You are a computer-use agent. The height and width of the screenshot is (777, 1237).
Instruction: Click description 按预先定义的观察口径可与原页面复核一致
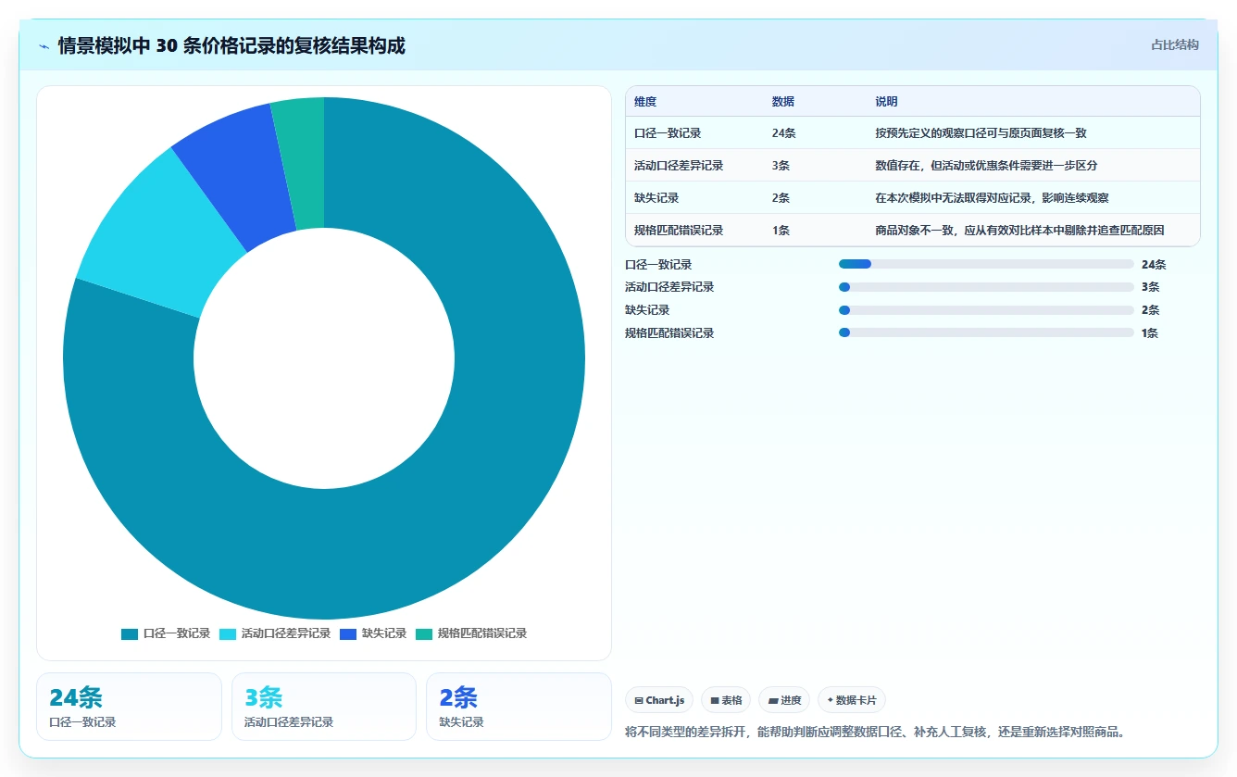981,133
